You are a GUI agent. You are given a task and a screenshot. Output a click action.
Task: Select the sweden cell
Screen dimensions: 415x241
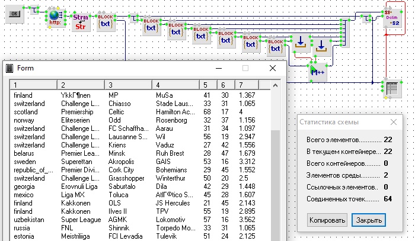pyautogui.click(x=25, y=162)
